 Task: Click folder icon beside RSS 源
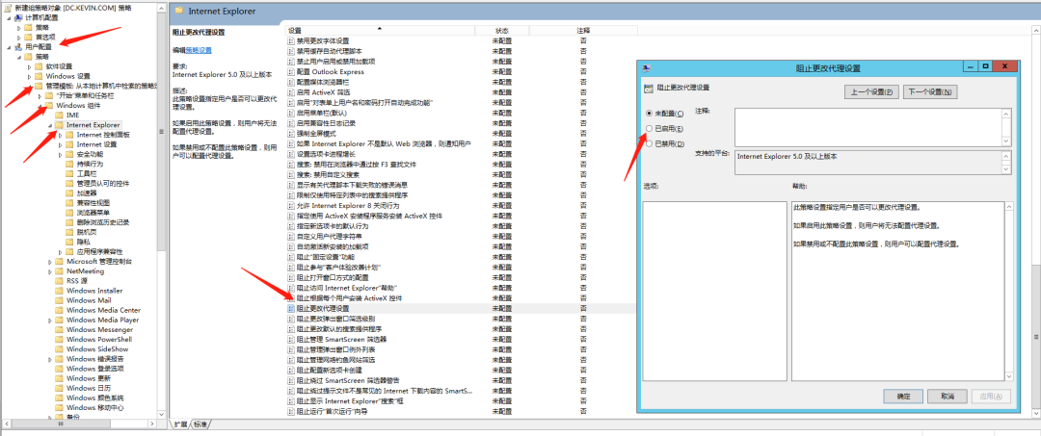tap(59, 281)
